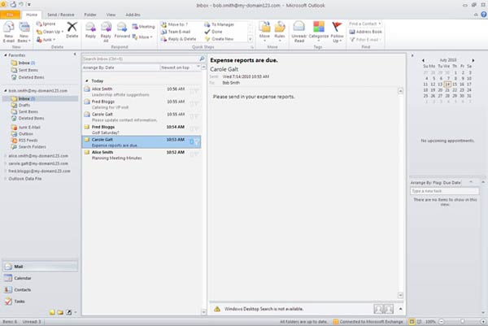Image resolution: width=488 pixels, height=326 pixels.
Task: Open the Filter E-mail dropdown
Action: tap(365, 40)
